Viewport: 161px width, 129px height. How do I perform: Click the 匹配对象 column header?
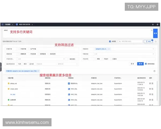pos(10,78)
